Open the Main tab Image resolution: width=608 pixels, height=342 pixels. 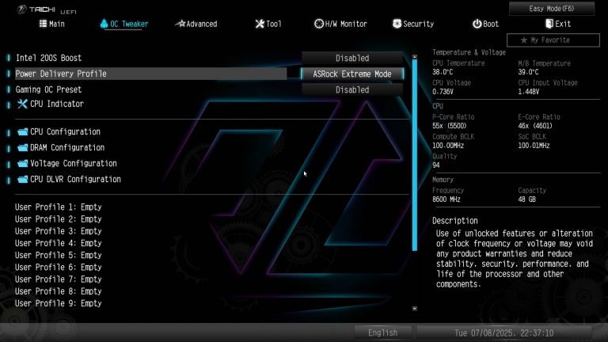(x=52, y=24)
